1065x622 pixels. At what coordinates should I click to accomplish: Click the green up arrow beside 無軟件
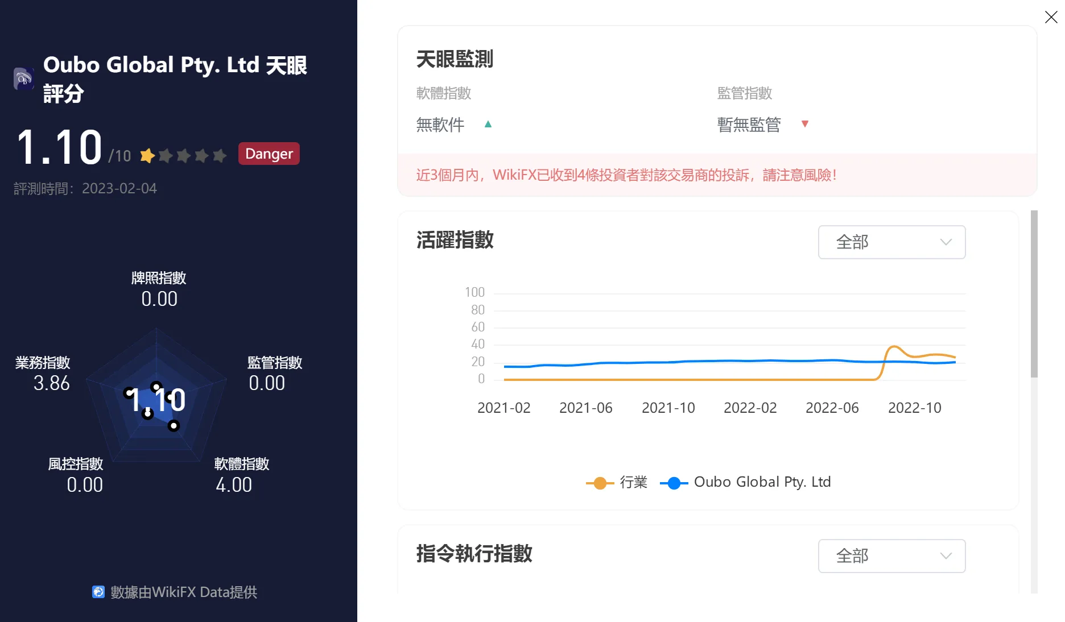pyautogui.click(x=488, y=124)
